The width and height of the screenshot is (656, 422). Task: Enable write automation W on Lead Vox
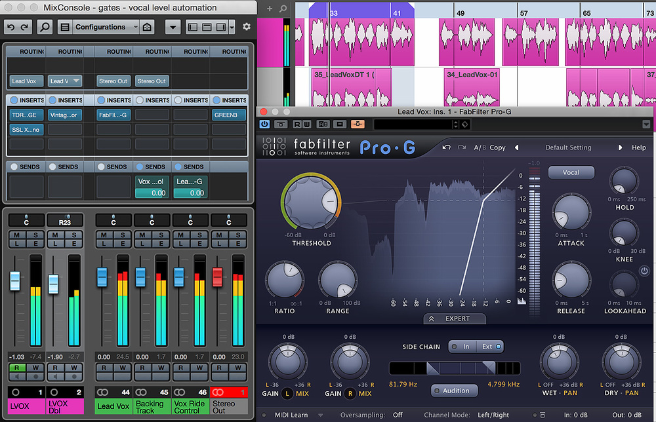pyautogui.click(x=123, y=368)
